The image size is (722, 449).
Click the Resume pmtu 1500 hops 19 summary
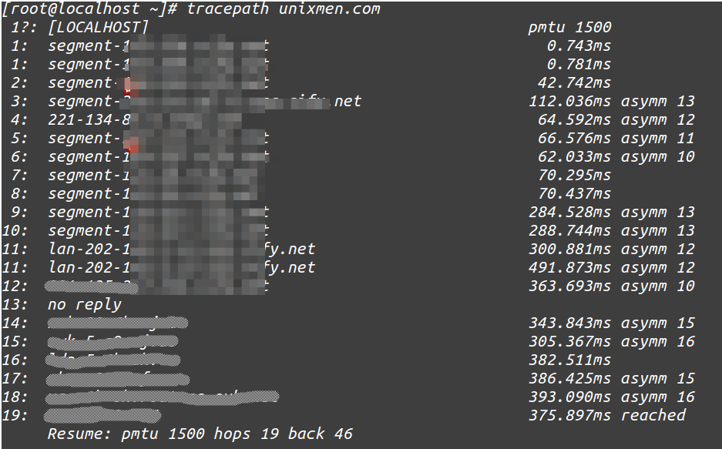pos(200,434)
